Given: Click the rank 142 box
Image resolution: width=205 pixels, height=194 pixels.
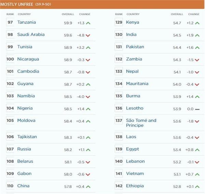Looking at the screenshot, I should tap(119, 186).
